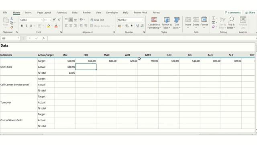The width and height of the screenshot is (257, 145).
Task: Click the Share button
Action: [250, 12]
